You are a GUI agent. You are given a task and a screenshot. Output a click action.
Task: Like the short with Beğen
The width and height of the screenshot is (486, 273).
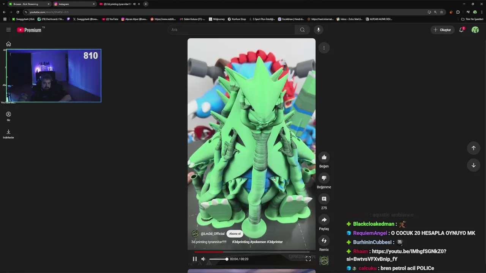[324, 157]
